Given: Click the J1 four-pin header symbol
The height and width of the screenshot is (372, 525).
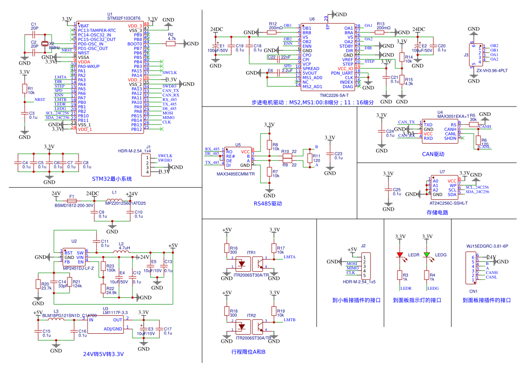Looking at the screenshot, I should (x=147, y=165).
